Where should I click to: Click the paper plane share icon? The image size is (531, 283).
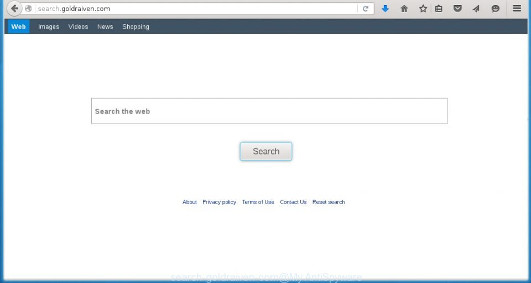476,8
